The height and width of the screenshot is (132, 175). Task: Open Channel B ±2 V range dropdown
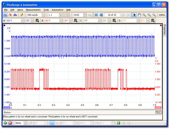[61, 21]
